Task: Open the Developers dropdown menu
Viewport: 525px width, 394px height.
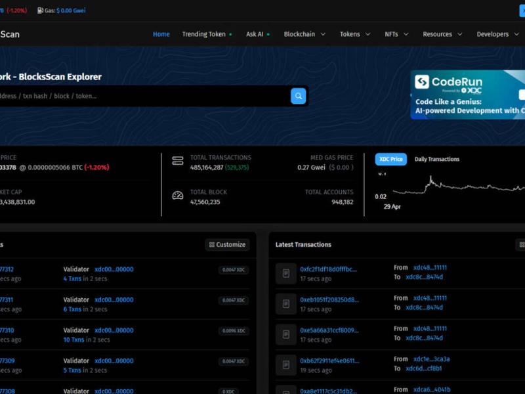Action: click(x=497, y=34)
